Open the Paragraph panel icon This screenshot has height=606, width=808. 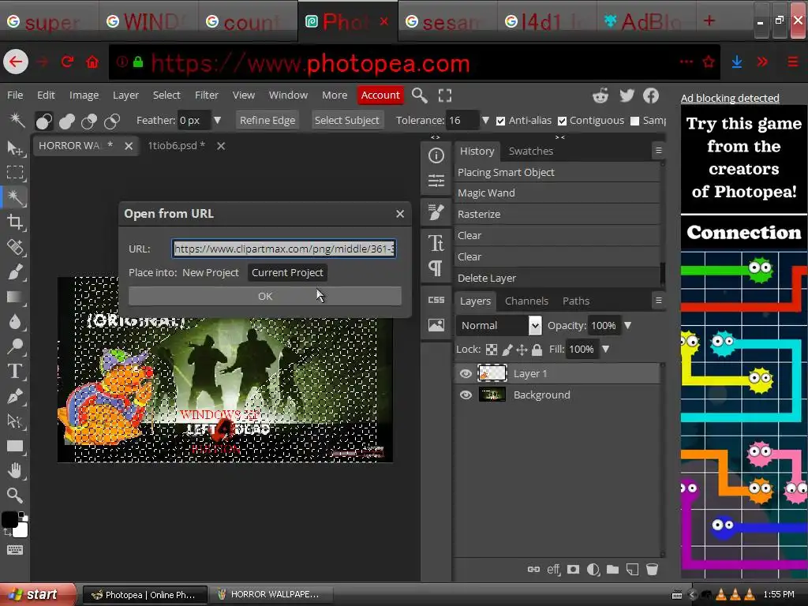[x=436, y=268]
